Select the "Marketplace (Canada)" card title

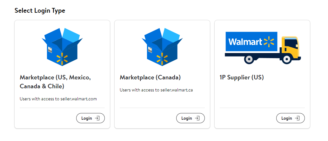pos(150,77)
